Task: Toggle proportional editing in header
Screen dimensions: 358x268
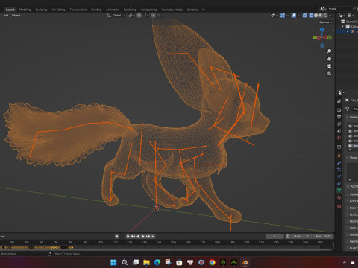Action: click(154, 16)
